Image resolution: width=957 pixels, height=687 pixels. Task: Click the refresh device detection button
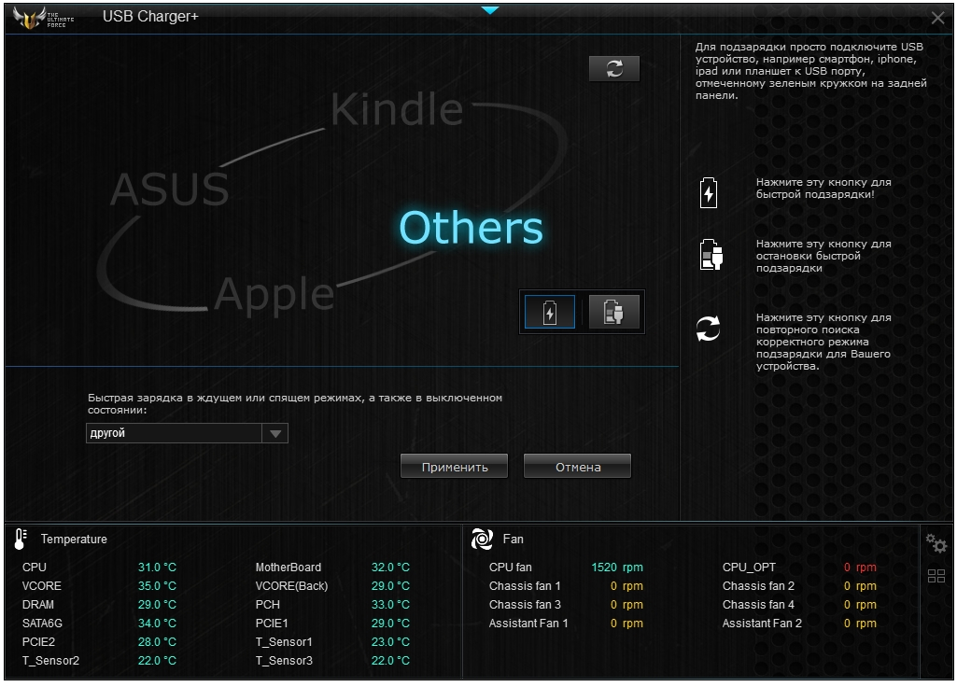coord(614,68)
